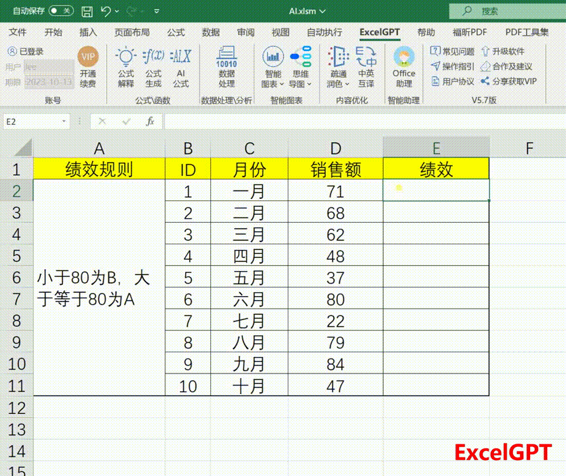566x476 pixels.
Task: Select row 6 header
Action: [17, 278]
